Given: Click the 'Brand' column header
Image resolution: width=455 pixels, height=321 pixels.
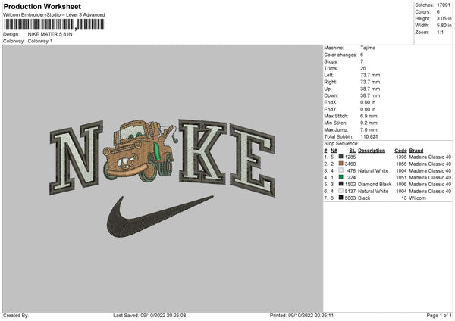Looking at the screenshot, I should click(x=416, y=151).
